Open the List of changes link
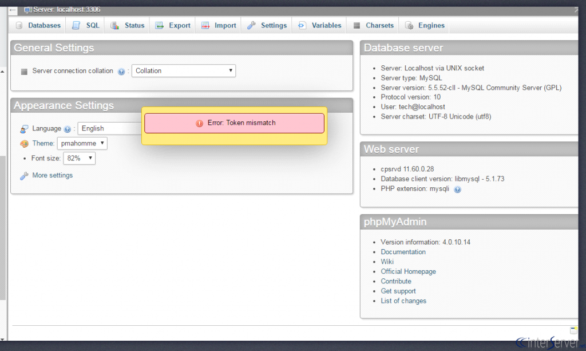The height and width of the screenshot is (351, 586). tap(403, 301)
